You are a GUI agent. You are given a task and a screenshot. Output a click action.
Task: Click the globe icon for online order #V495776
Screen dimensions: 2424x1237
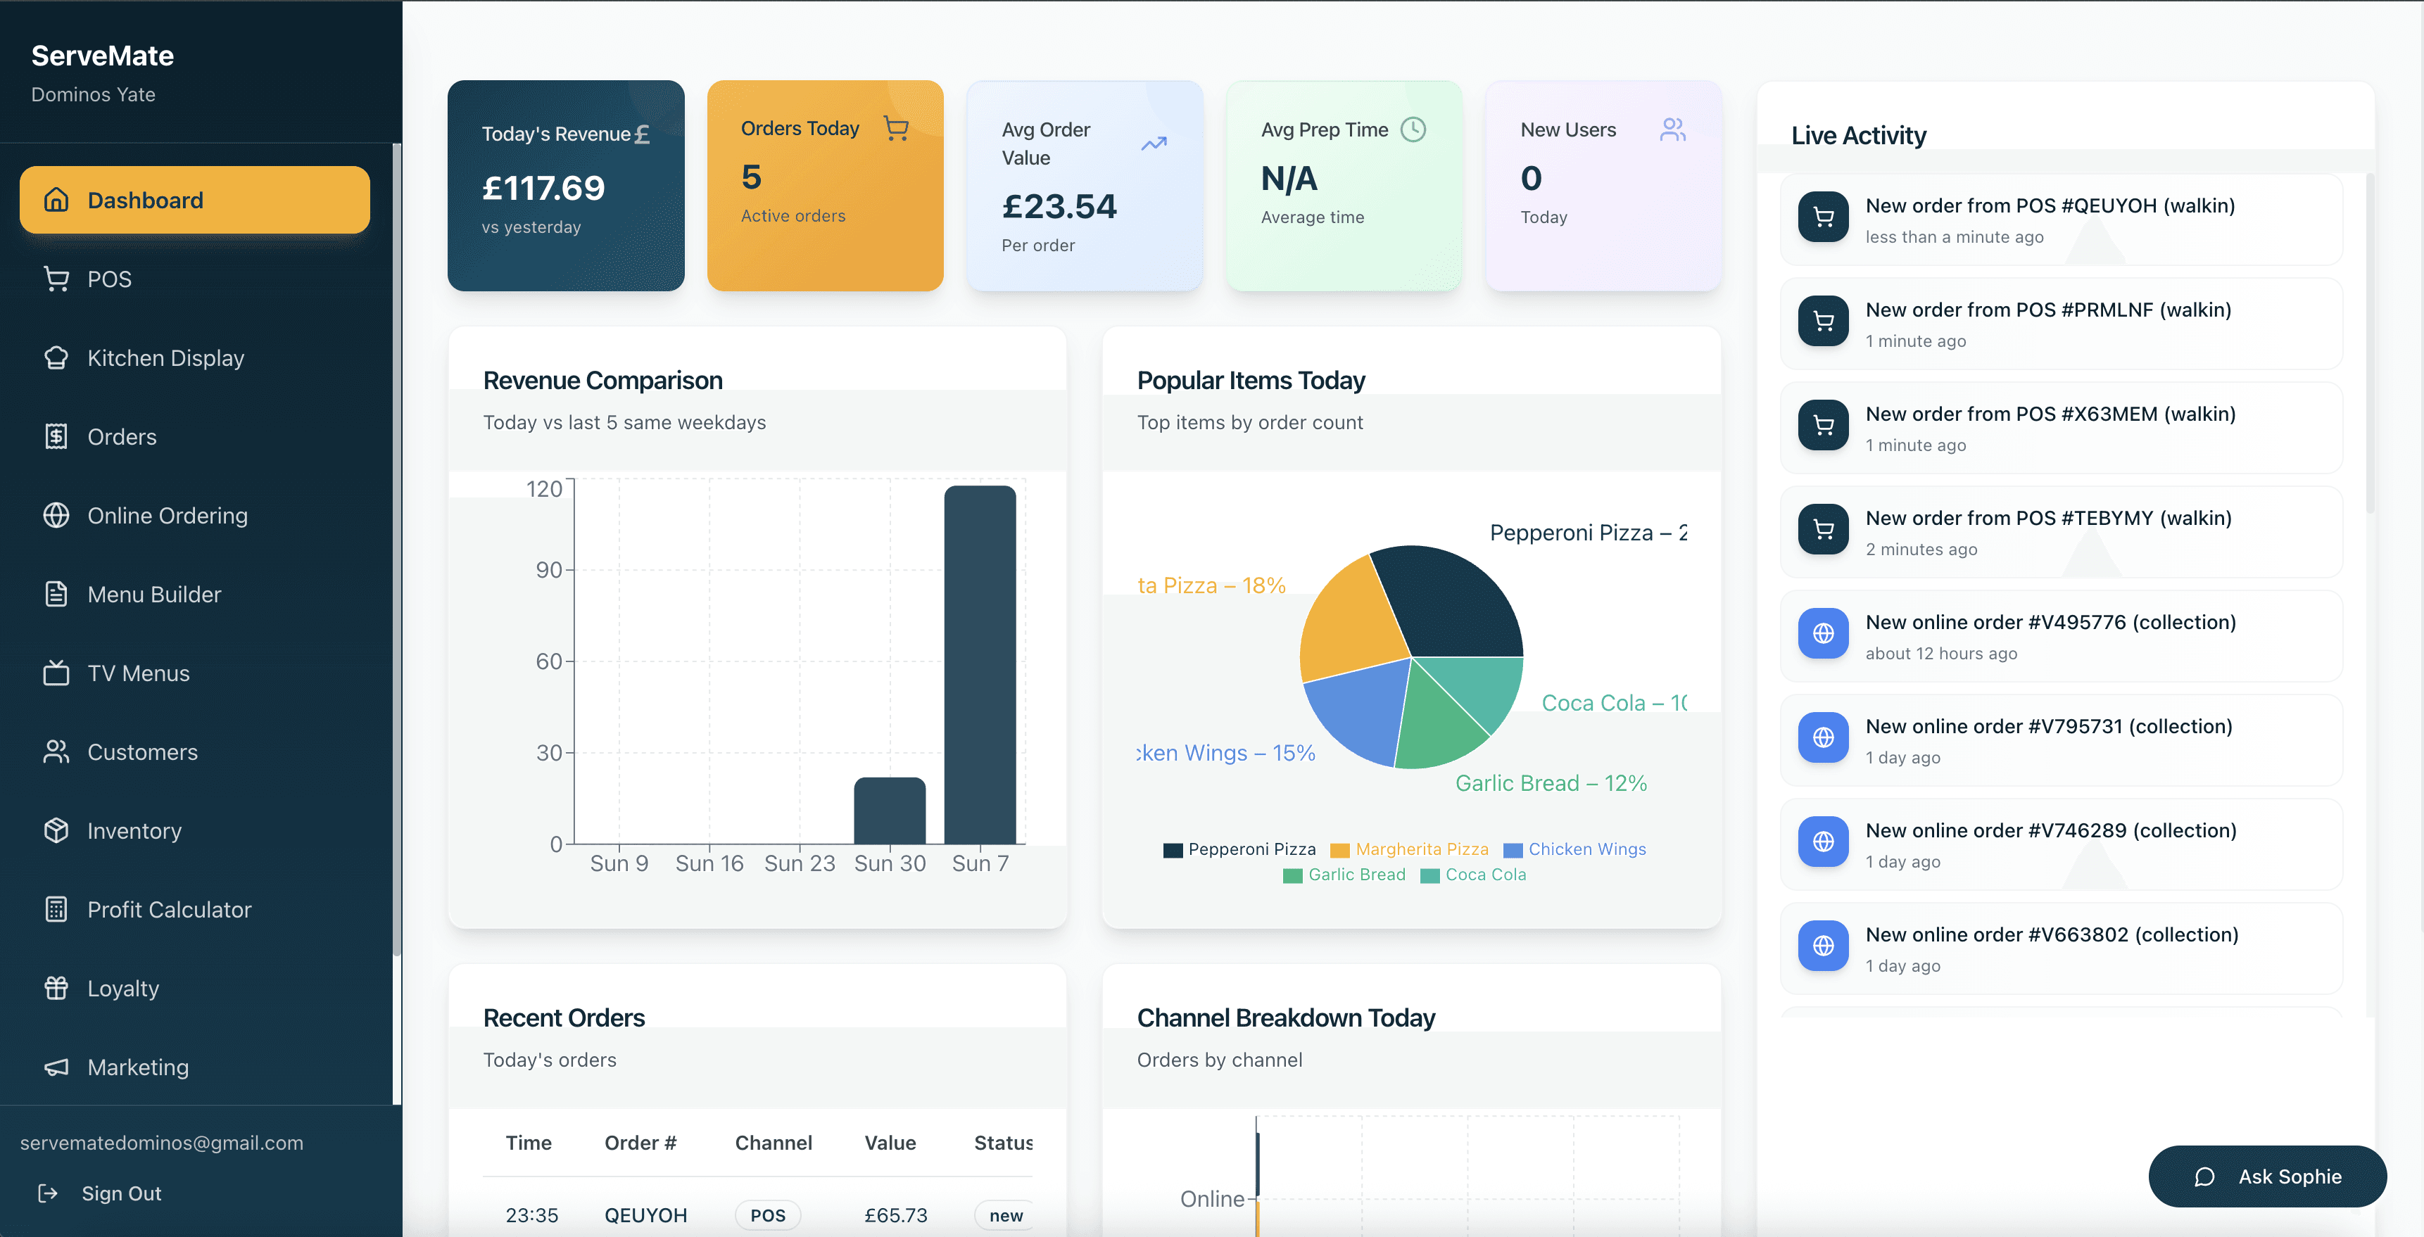[x=1823, y=633]
